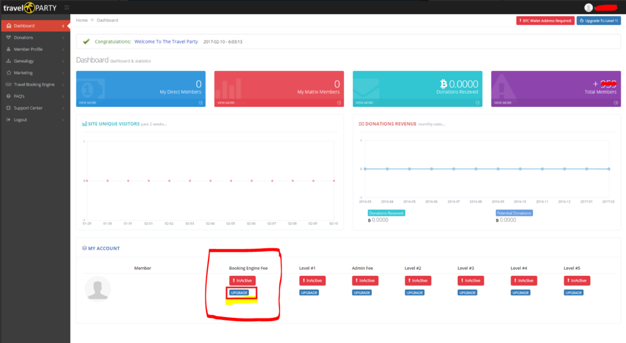Expand the FAQ's submenu chevron

[x=63, y=96]
